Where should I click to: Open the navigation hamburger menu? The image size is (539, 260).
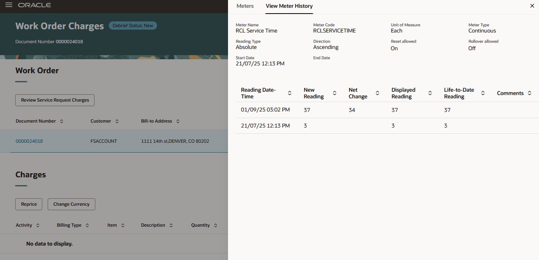[9, 6]
